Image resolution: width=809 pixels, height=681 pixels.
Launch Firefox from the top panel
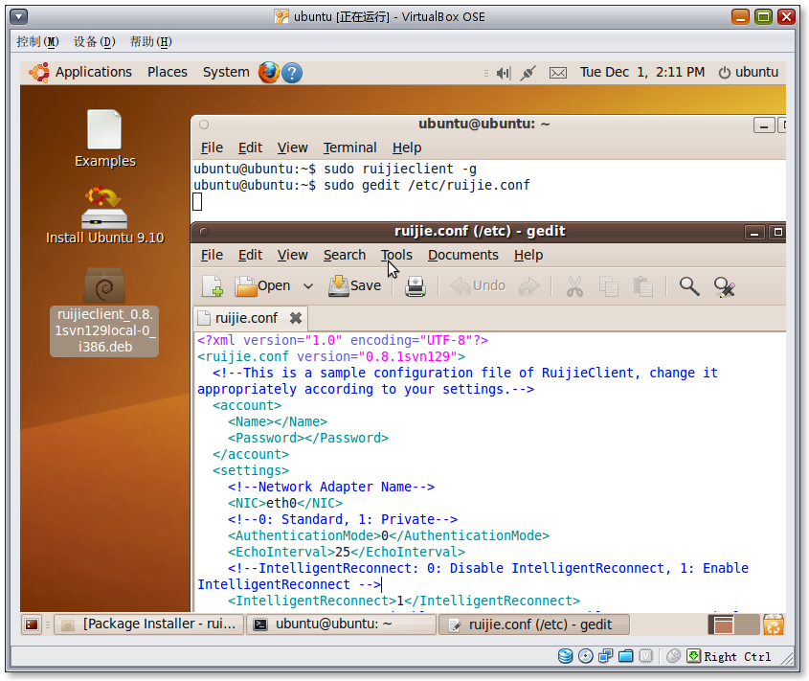269,73
